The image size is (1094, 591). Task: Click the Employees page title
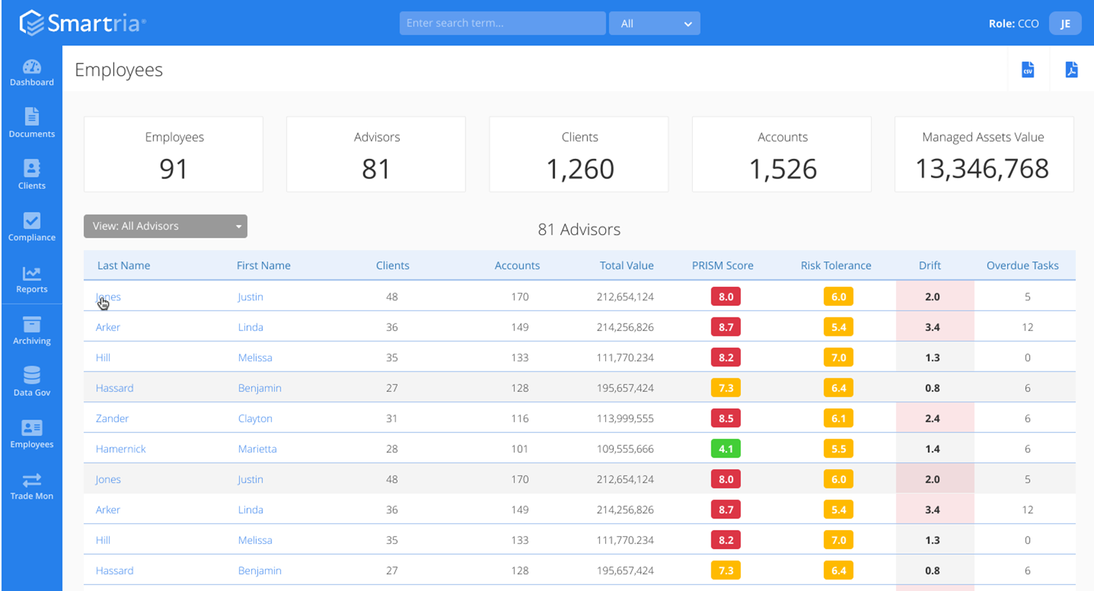point(118,70)
